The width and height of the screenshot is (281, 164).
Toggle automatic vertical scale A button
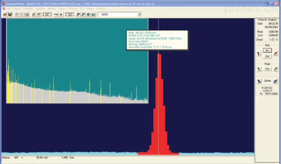[61, 14]
